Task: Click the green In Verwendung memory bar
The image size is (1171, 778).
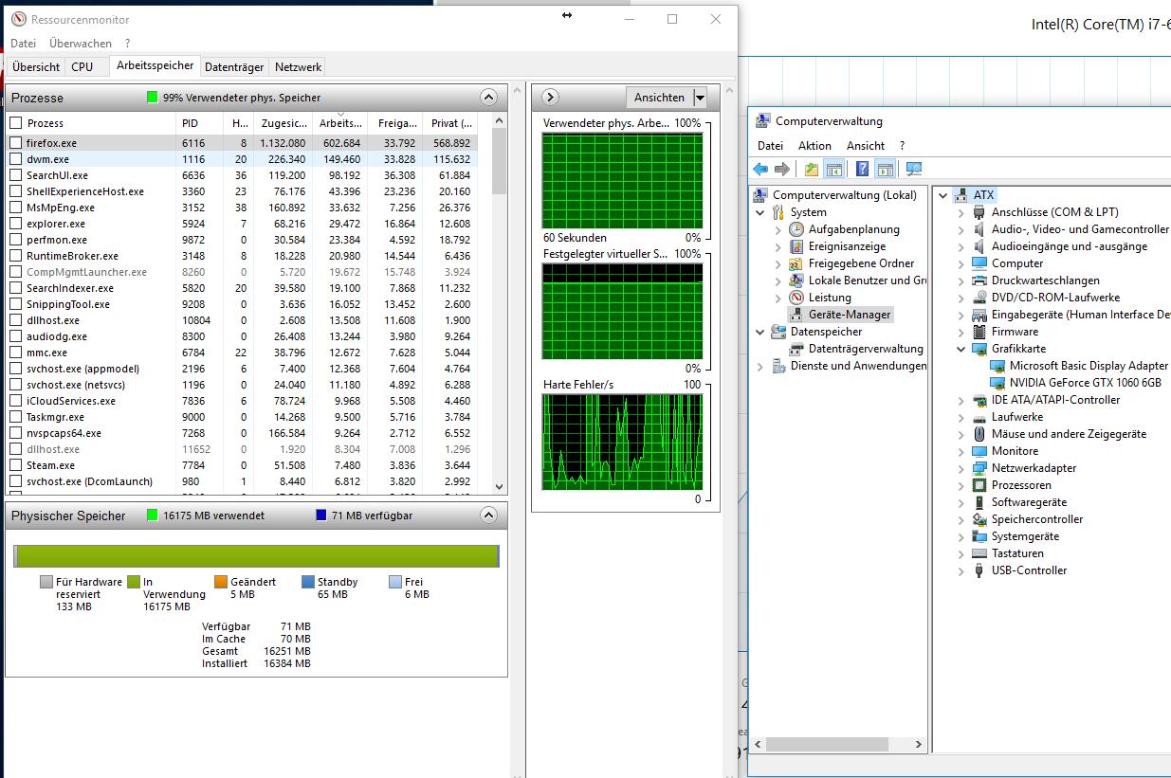Action: coord(259,556)
